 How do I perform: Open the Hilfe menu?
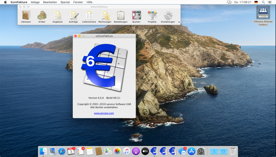click(89, 2)
